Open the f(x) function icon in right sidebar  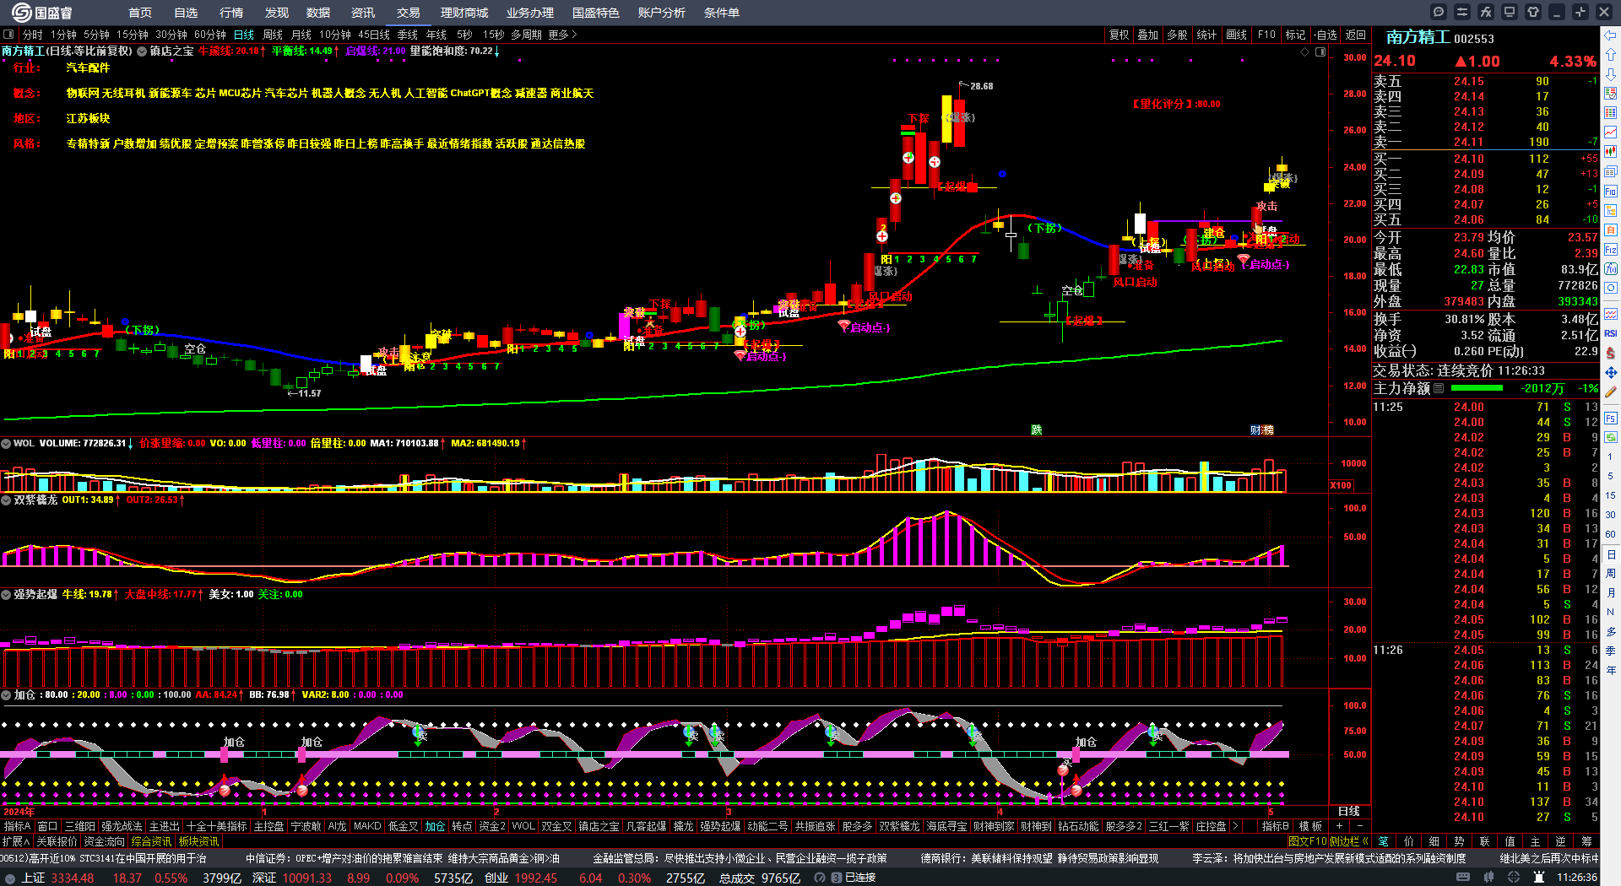(1611, 269)
